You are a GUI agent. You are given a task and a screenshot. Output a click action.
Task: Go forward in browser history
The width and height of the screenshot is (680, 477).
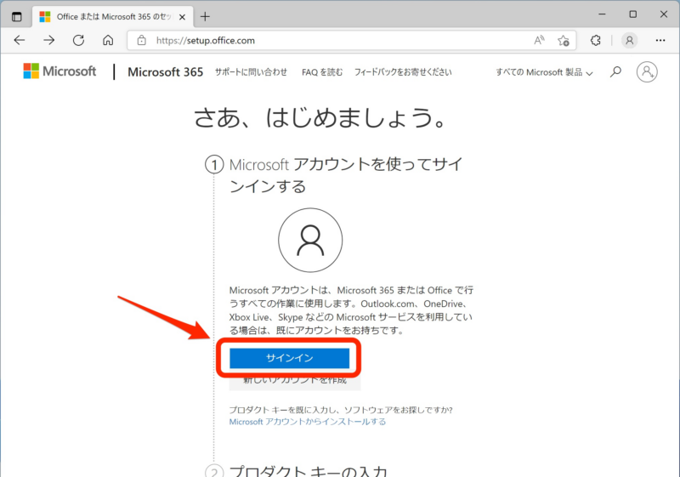coord(49,40)
